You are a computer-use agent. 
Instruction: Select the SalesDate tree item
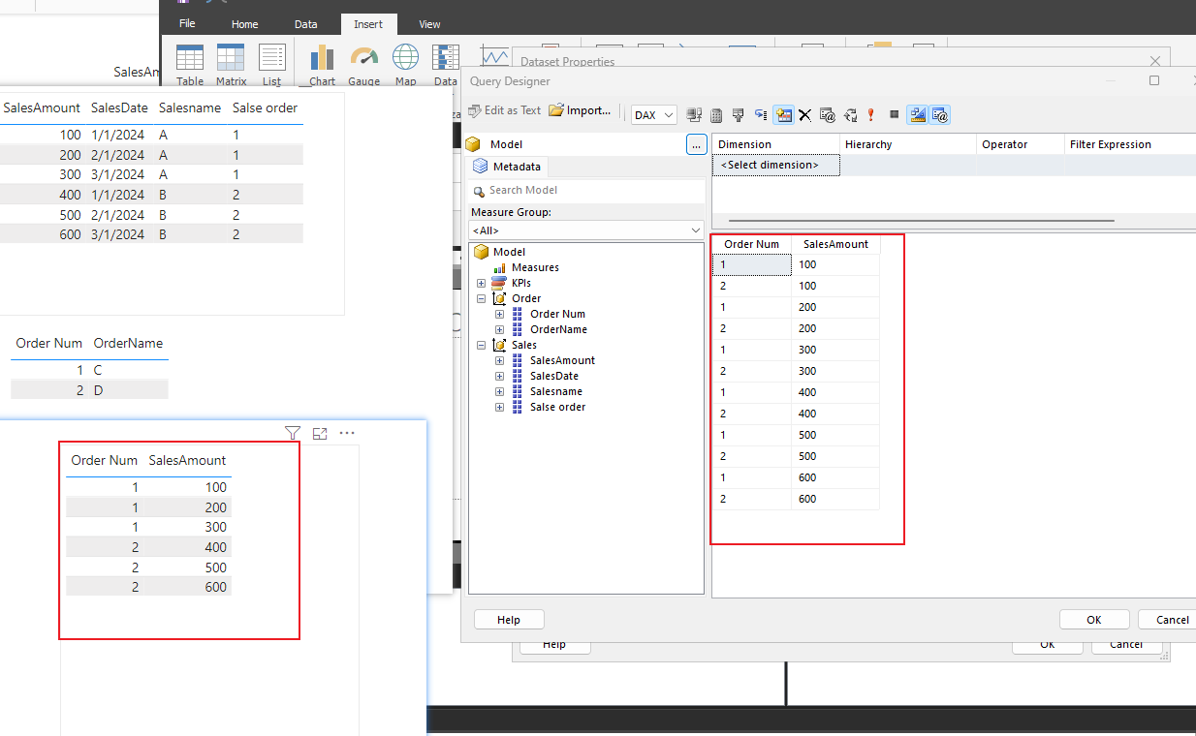click(554, 376)
